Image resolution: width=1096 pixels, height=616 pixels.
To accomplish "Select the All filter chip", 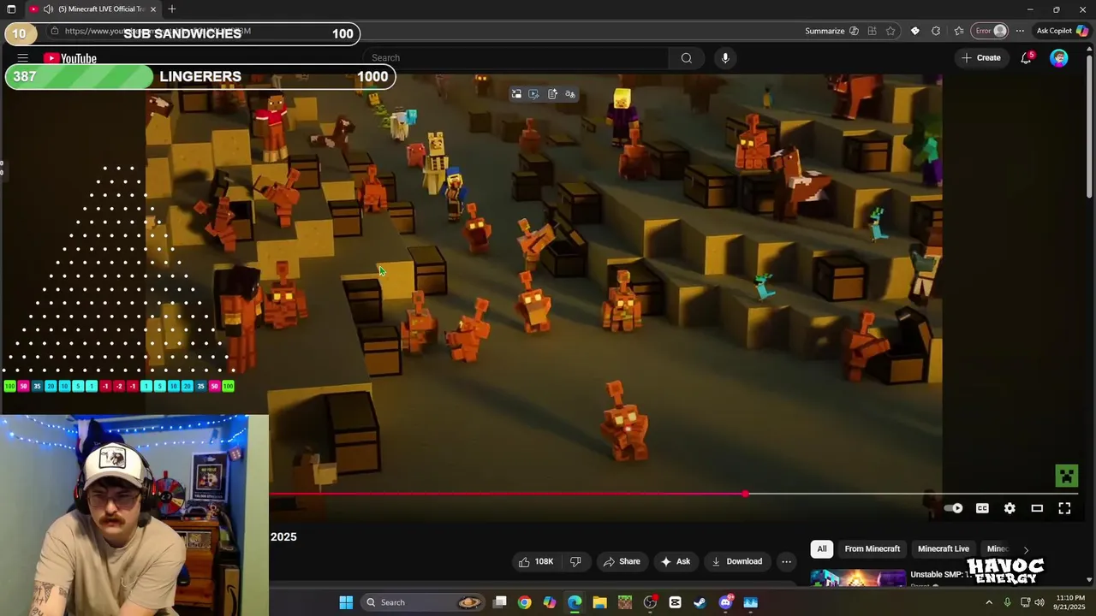I will click(x=822, y=548).
